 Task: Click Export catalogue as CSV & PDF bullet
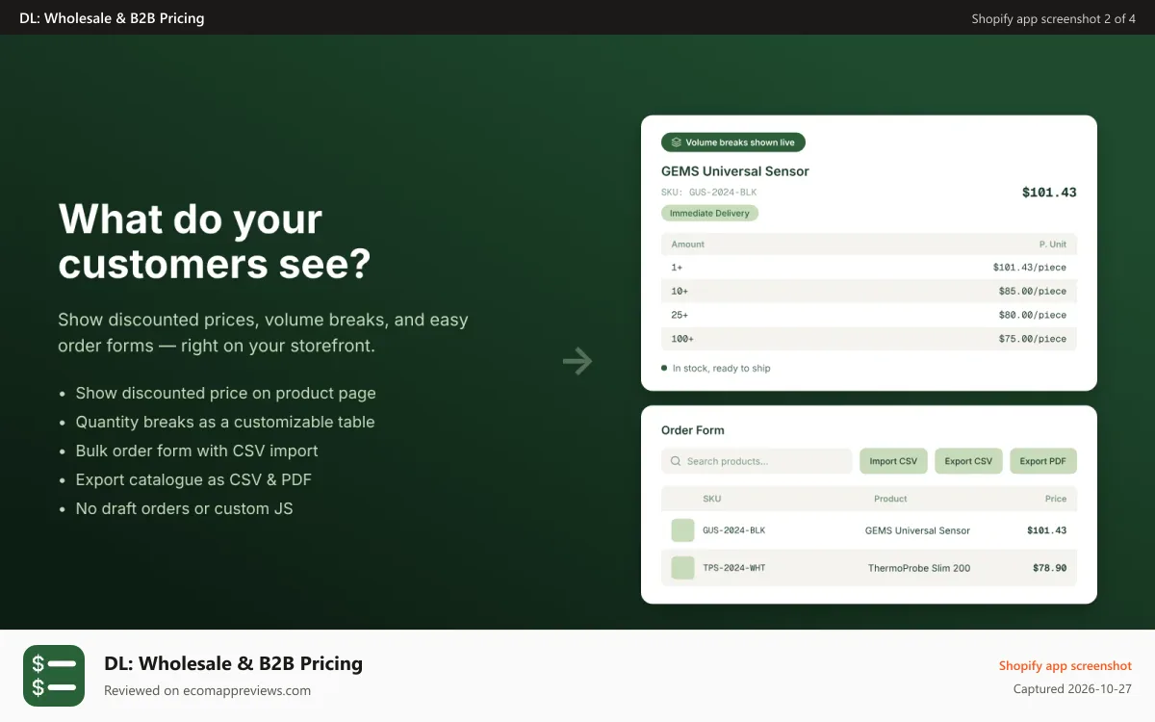point(193,479)
